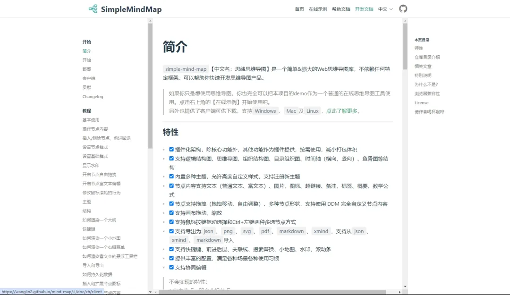Click the horizontal scrollbar left arrow
Viewport: 510px width, 295px height.
pos(156,292)
